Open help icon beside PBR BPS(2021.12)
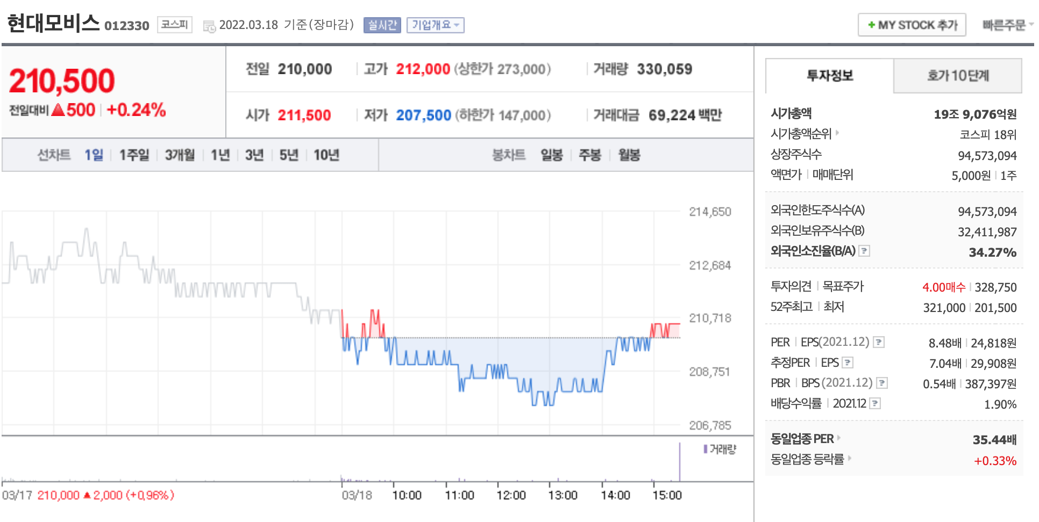This screenshot has height=522, width=1039. (x=882, y=383)
